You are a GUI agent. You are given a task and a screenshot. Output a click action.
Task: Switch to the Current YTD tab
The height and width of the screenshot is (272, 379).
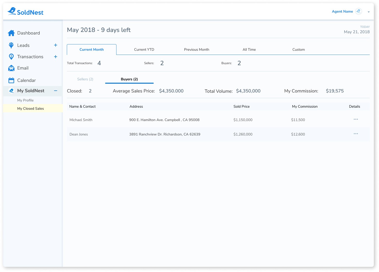[144, 49]
